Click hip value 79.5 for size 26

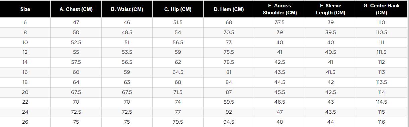[178, 122]
